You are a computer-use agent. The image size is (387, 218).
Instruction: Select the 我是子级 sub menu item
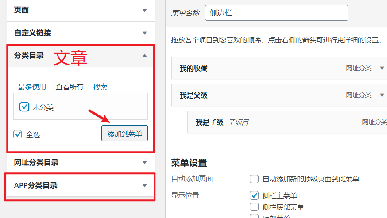287,122
